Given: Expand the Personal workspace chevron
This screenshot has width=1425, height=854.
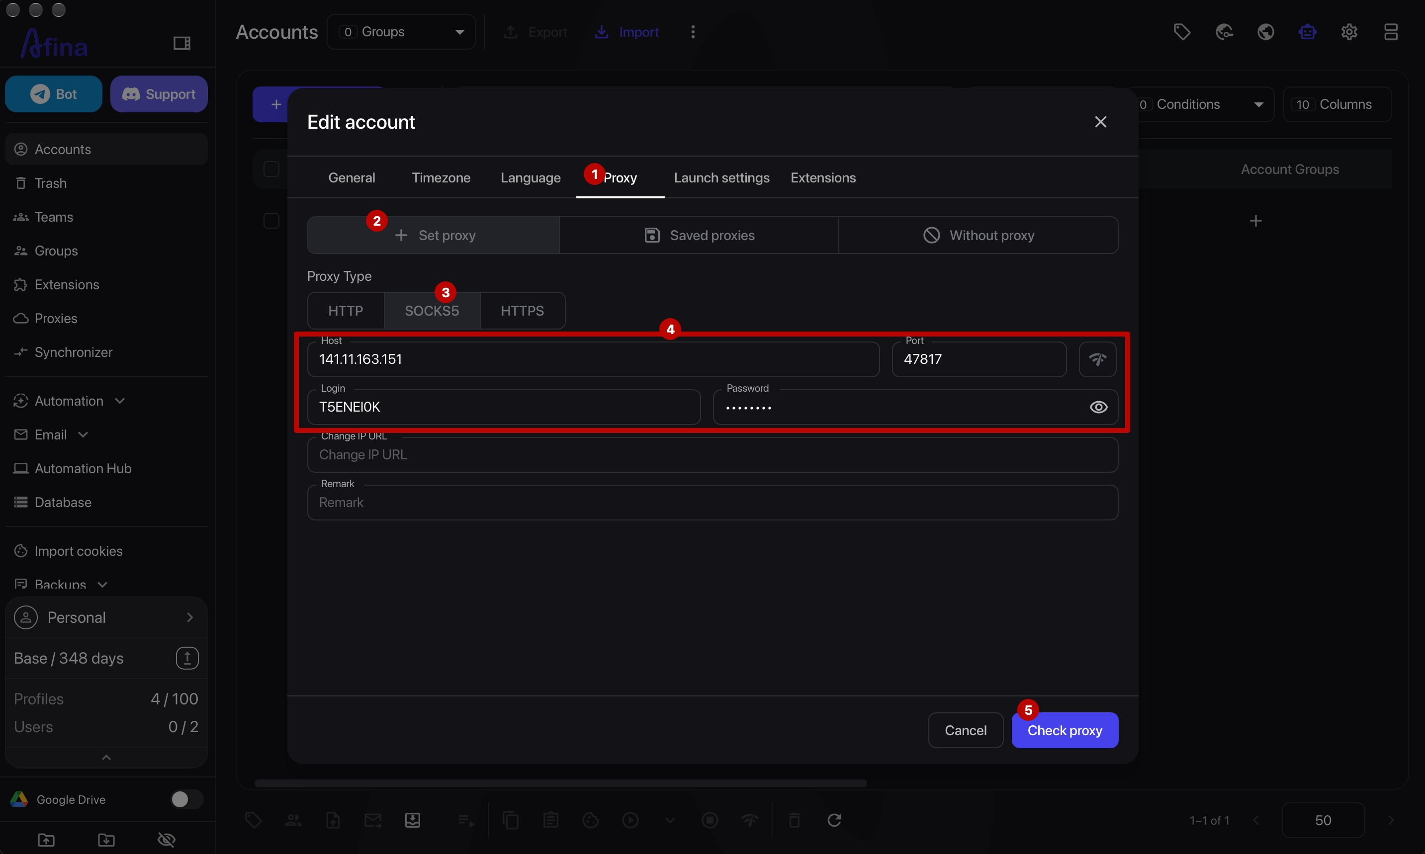Looking at the screenshot, I should click(190, 617).
